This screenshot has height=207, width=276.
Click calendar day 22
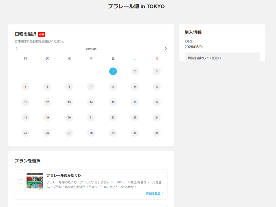[x=113, y=117]
